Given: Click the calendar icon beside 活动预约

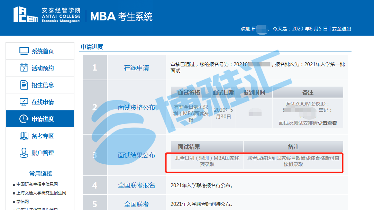Looking at the screenshot, I should tap(24, 68).
